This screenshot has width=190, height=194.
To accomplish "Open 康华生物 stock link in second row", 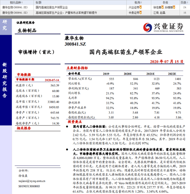I will point(15,13).
